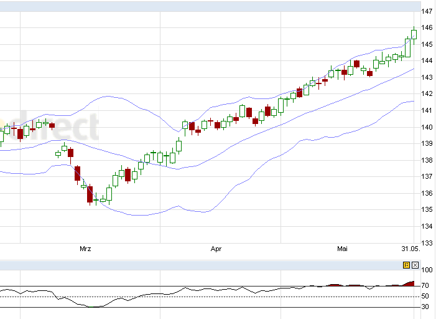436x319 pixels.
Task: Select the Mai month label
Action: [x=342, y=249]
